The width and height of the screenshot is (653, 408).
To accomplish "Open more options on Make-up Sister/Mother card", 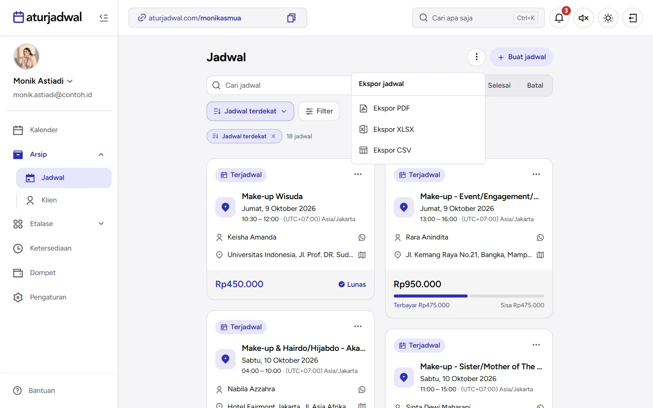I will (x=536, y=345).
